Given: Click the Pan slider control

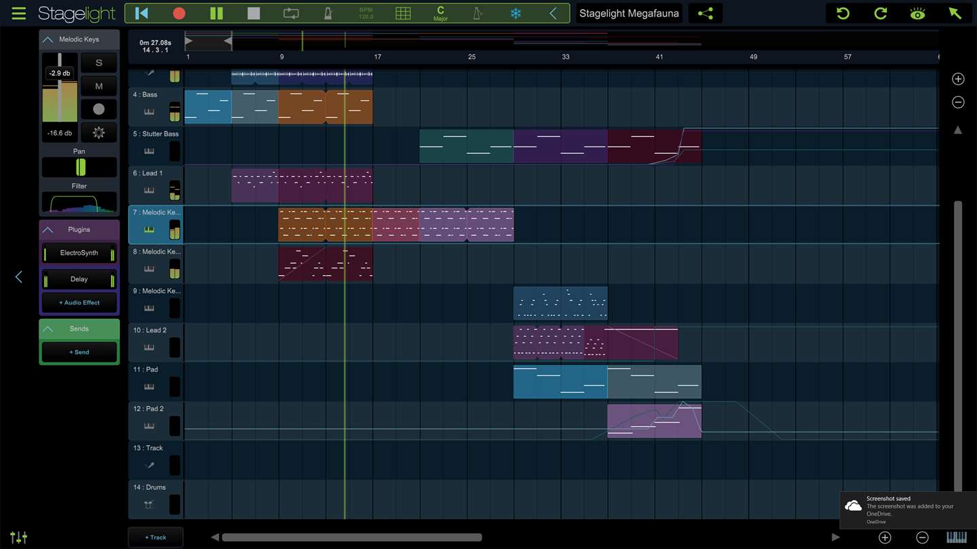Looking at the screenshot, I should click(79, 167).
